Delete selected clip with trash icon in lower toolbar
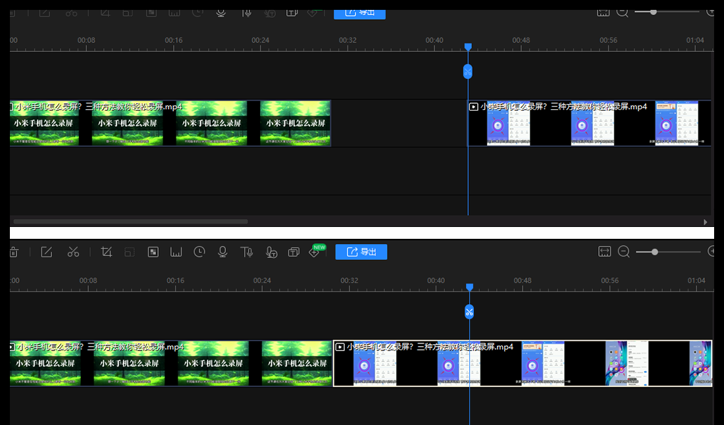 pos(14,252)
